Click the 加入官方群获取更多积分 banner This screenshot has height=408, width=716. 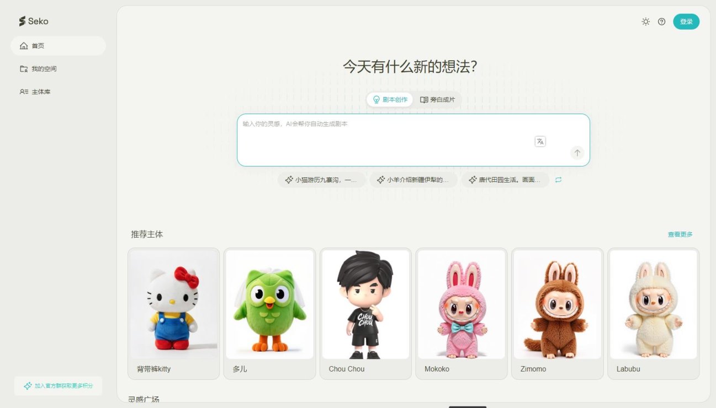point(58,386)
